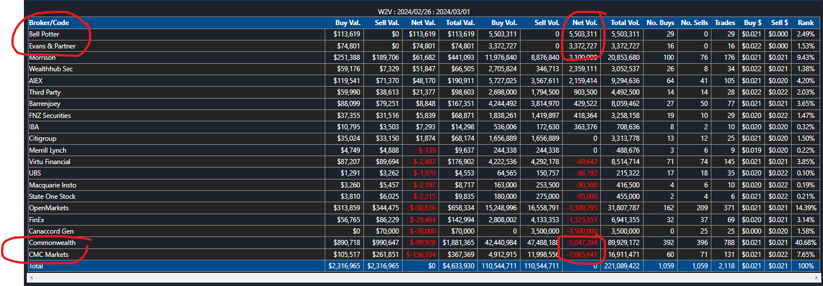Screen dimensions: 823x286
Task: Sort by Rank column header
Action: (806, 23)
